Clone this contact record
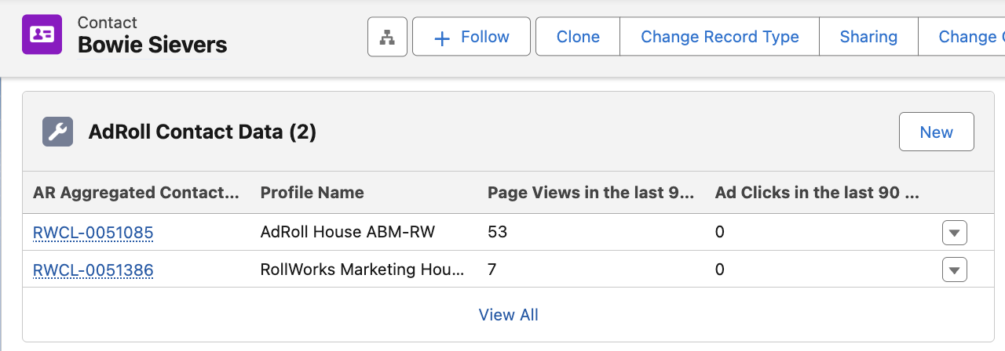 click(578, 37)
